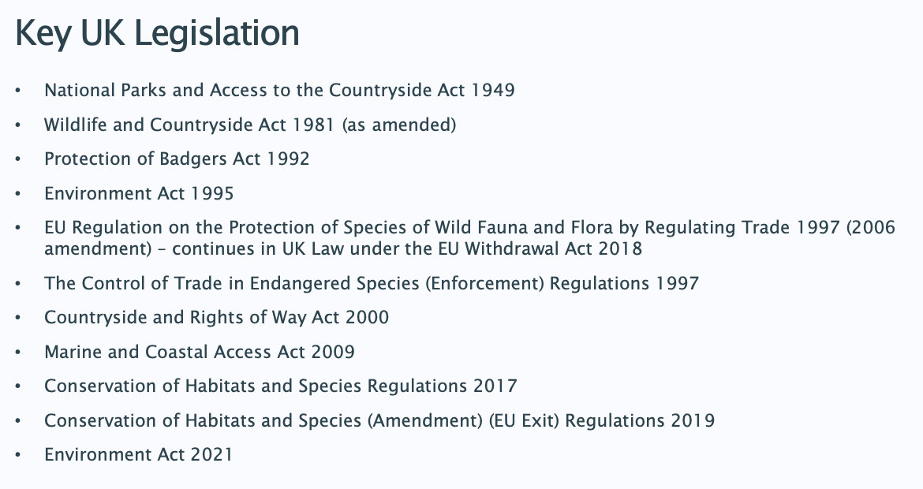
Task: Select Conservation of Habitats and Species Regulations 2017
Action: (281, 386)
